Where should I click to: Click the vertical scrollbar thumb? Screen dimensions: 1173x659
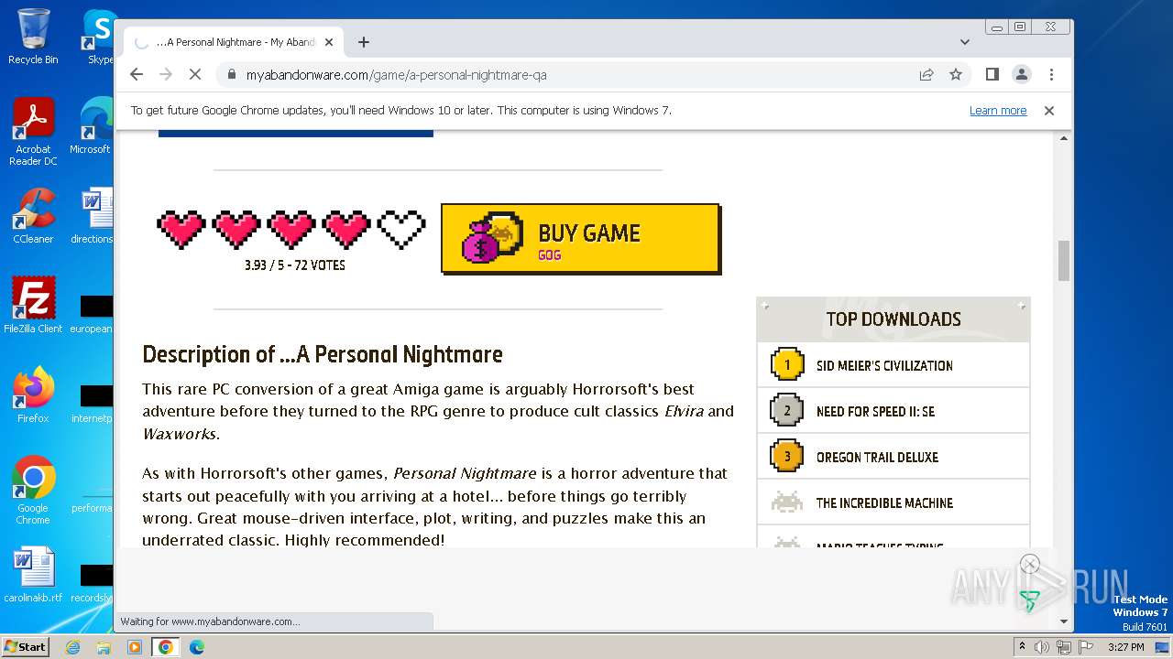click(x=1064, y=261)
